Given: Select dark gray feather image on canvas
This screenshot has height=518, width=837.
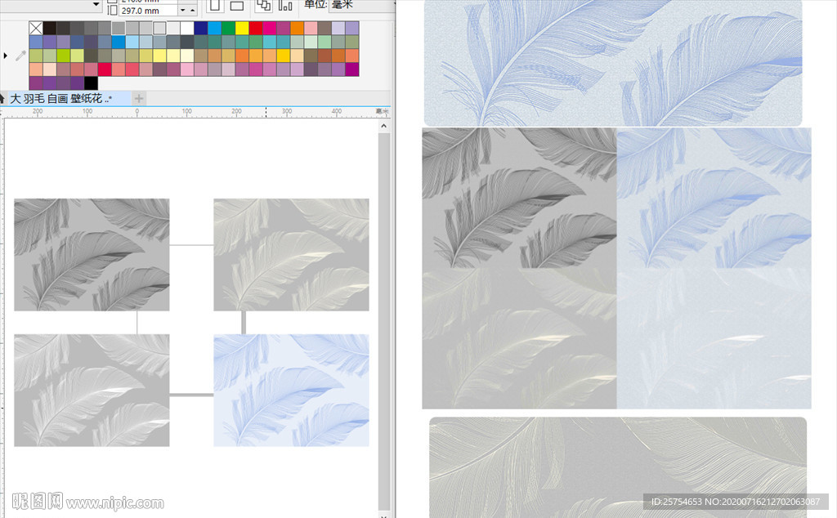Looking at the screenshot, I should [x=92, y=255].
